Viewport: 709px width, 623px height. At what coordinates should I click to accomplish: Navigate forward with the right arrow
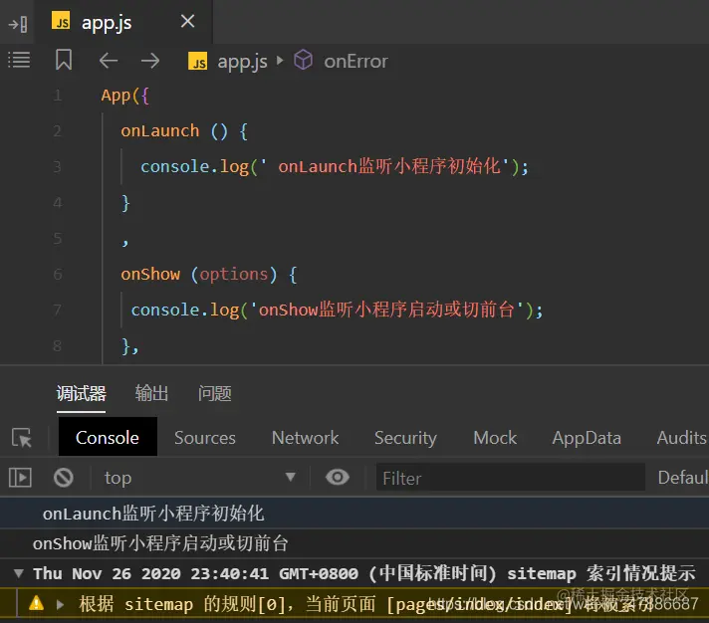pos(150,61)
